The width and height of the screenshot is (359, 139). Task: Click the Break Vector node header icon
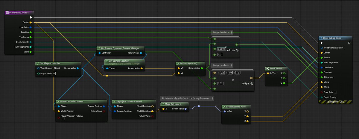click(267, 68)
